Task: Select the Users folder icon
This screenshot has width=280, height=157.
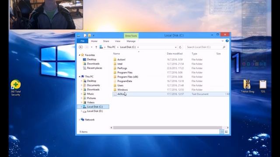Action: pyautogui.click(x=115, y=85)
